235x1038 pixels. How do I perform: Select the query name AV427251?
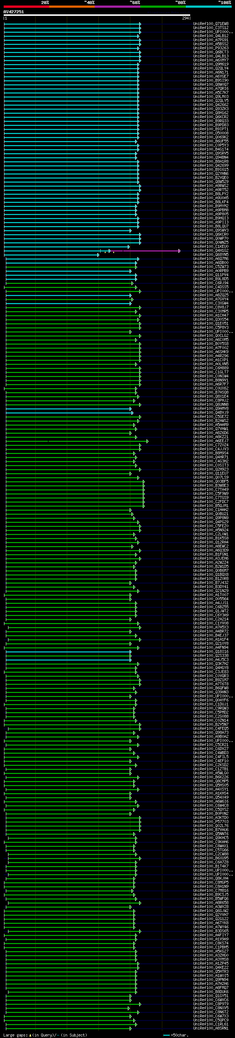point(14,12)
